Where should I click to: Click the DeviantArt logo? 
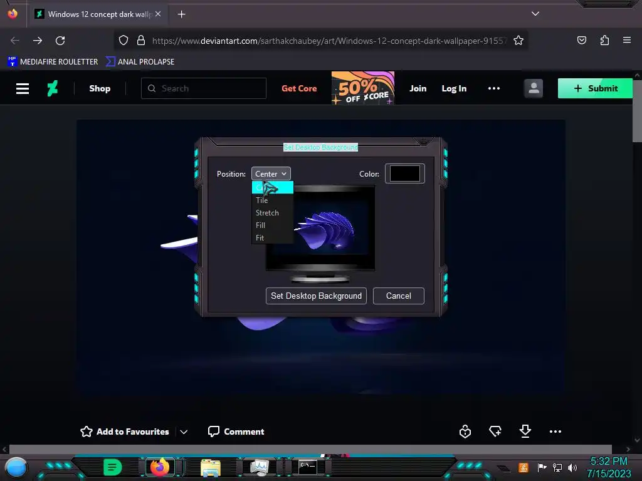coord(53,88)
